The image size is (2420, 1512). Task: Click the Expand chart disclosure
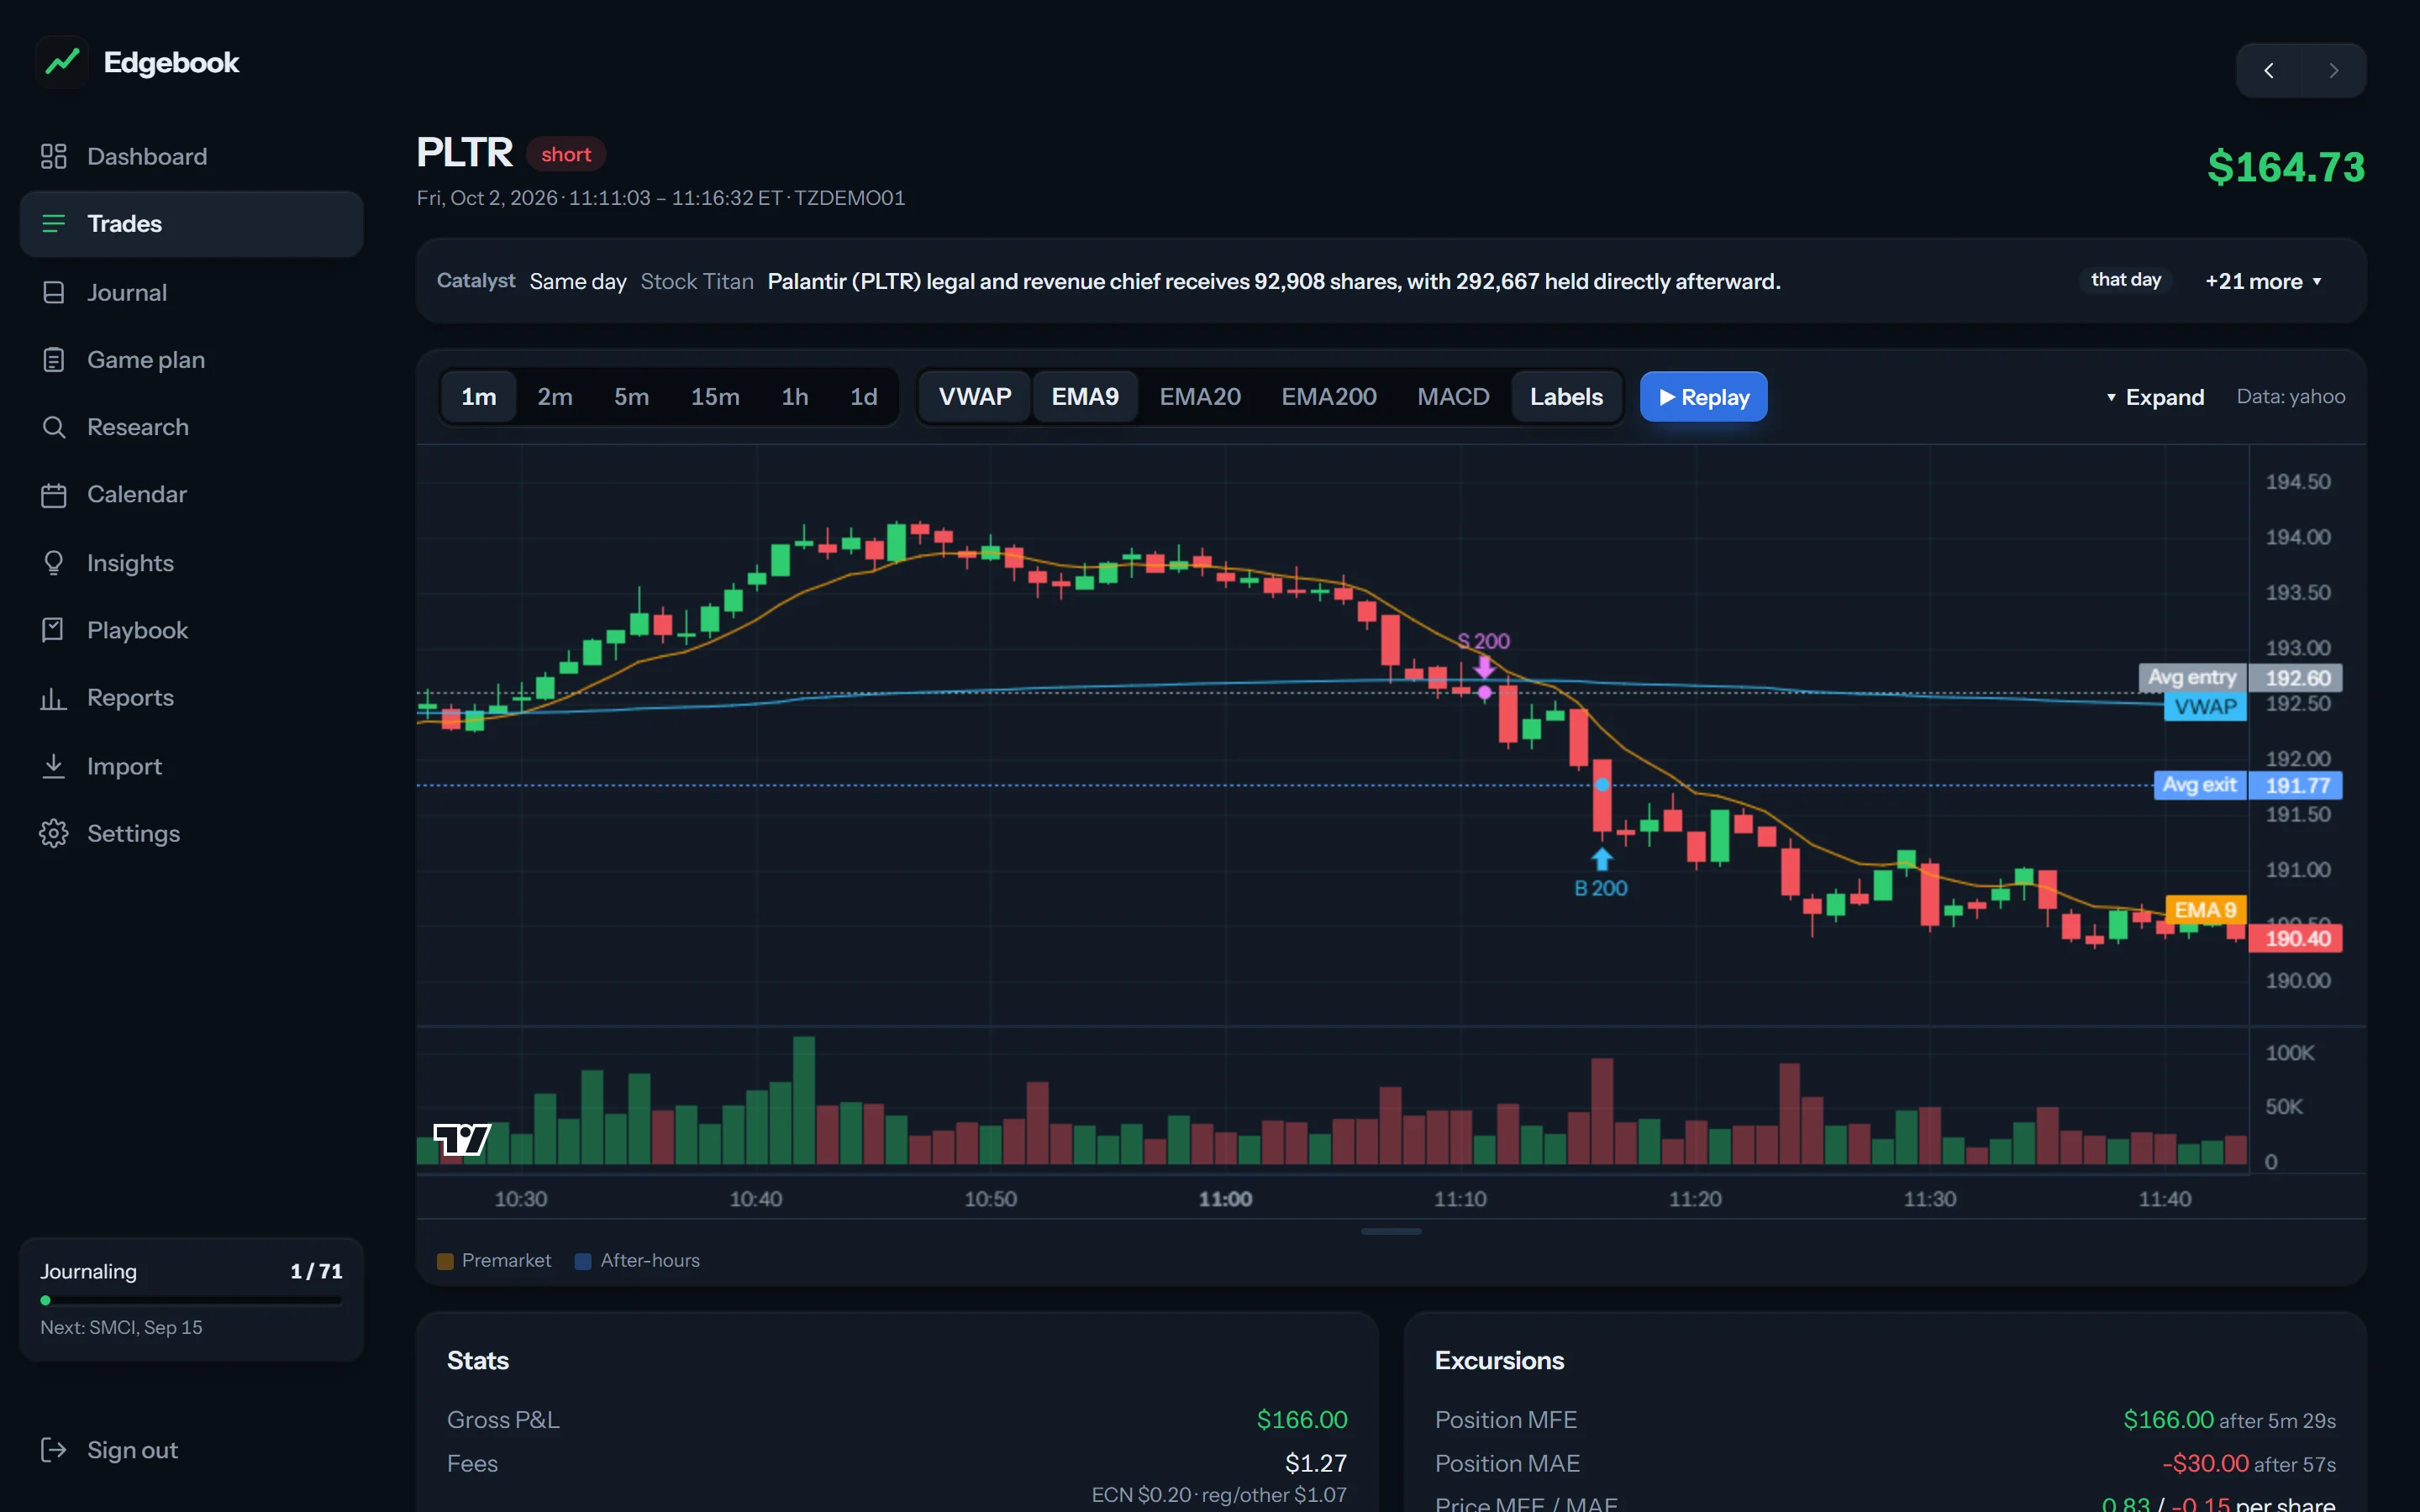(2155, 397)
